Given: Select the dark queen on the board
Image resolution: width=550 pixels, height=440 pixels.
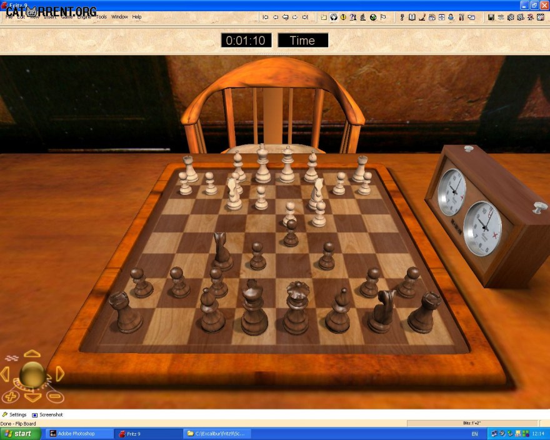Looking at the screenshot, I should tap(297, 309).
